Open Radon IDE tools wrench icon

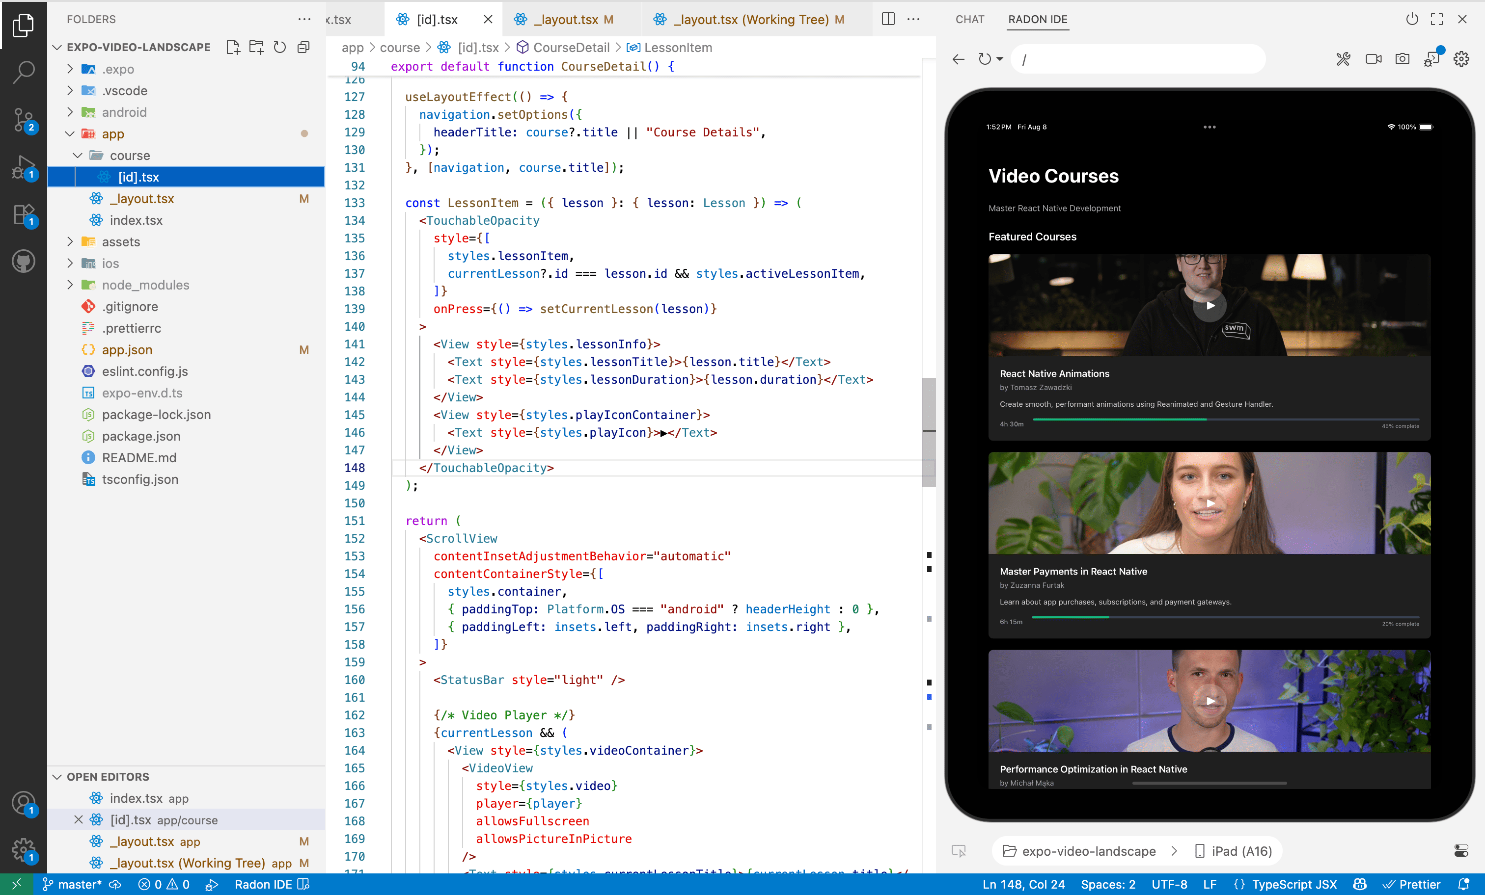1344,59
